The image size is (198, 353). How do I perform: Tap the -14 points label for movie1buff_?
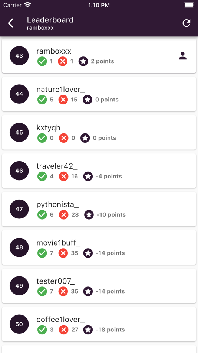[x=110, y=253]
